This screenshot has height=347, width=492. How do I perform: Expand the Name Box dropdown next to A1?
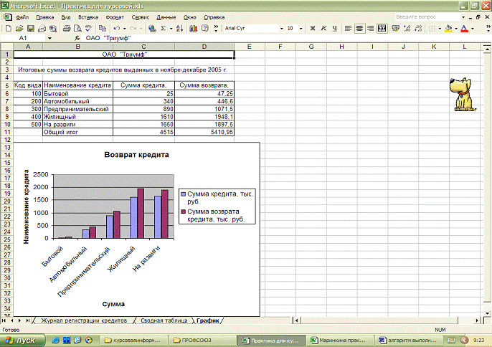49,37
